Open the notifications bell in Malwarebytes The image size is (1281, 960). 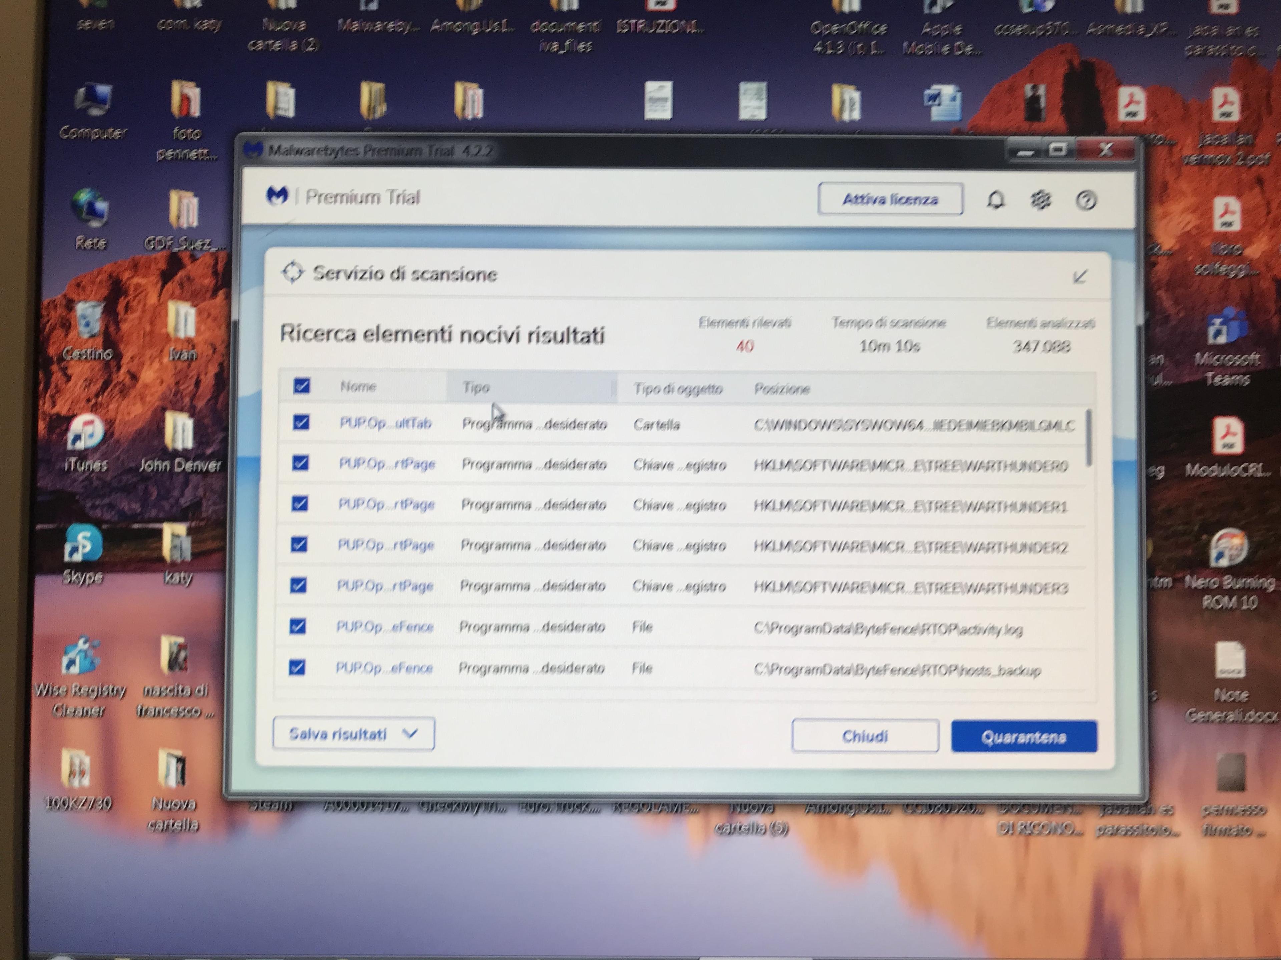point(995,200)
